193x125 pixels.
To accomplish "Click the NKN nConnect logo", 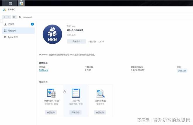I will 52,34.
